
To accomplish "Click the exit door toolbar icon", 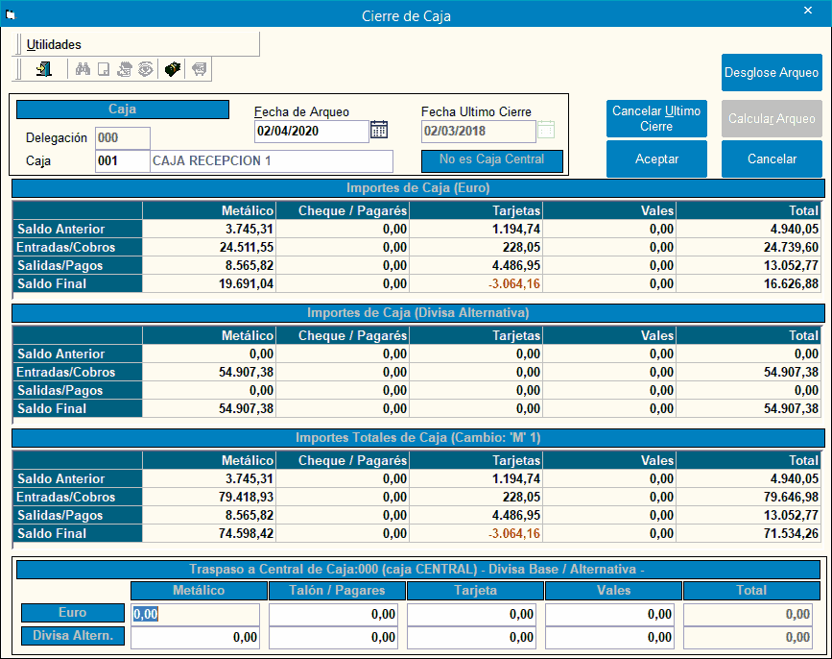I will (43, 69).
